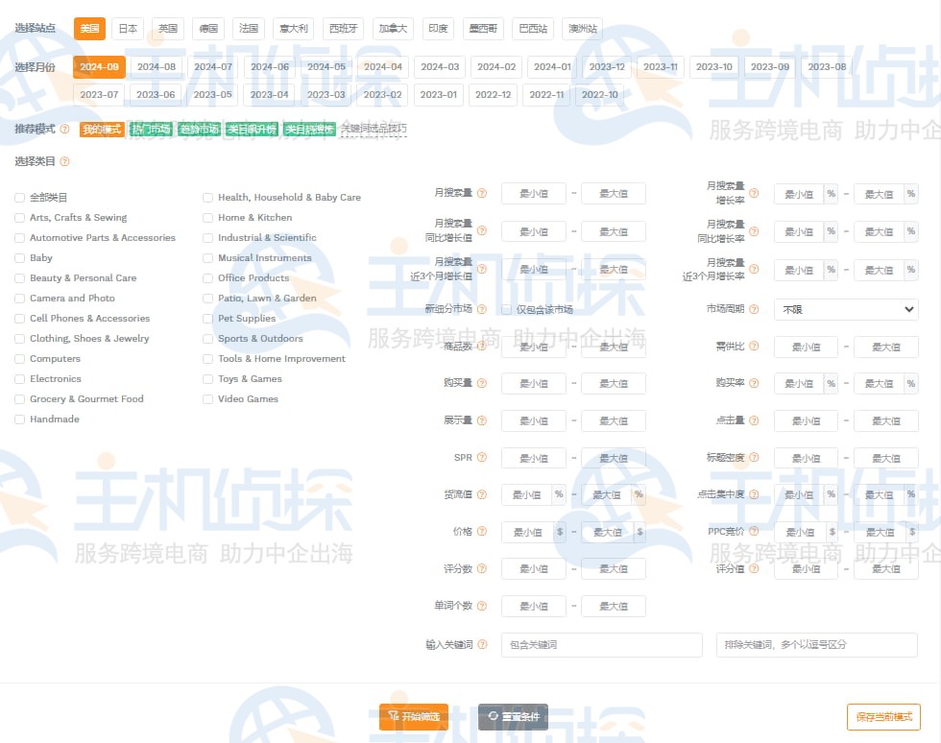This screenshot has width=941, height=743.
Task: Click the 开始筛选 button
Action: pyautogui.click(x=413, y=717)
